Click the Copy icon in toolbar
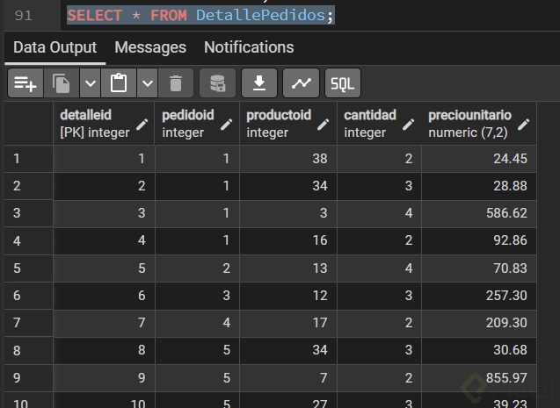The height and width of the screenshot is (408, 560). pos(61,83)
